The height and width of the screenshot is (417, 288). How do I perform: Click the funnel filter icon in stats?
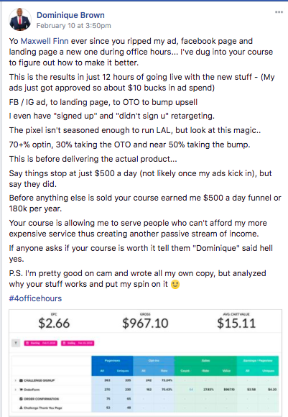point(16,343)
